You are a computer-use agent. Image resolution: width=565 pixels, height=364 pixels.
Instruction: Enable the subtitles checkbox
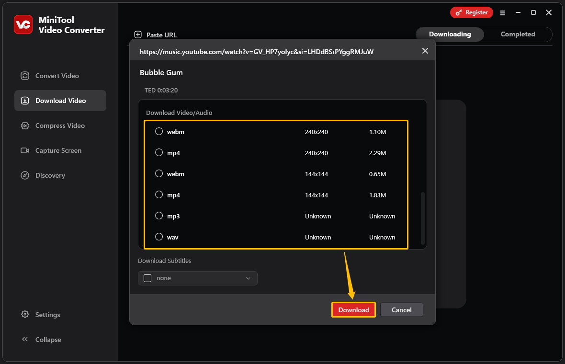[147, 278]
